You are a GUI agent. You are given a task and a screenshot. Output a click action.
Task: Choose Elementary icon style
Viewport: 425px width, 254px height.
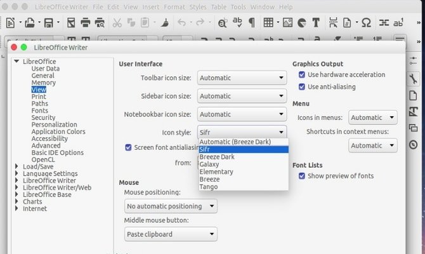[x=244, y=172]
